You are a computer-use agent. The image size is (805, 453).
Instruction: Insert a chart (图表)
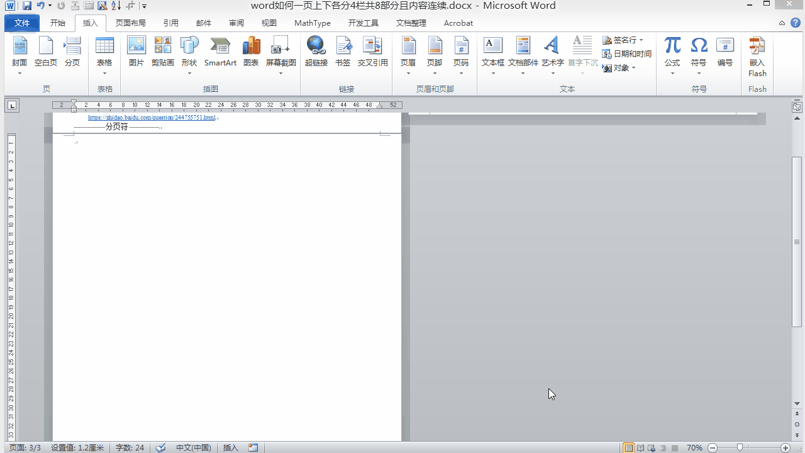(x=251, y=52)
